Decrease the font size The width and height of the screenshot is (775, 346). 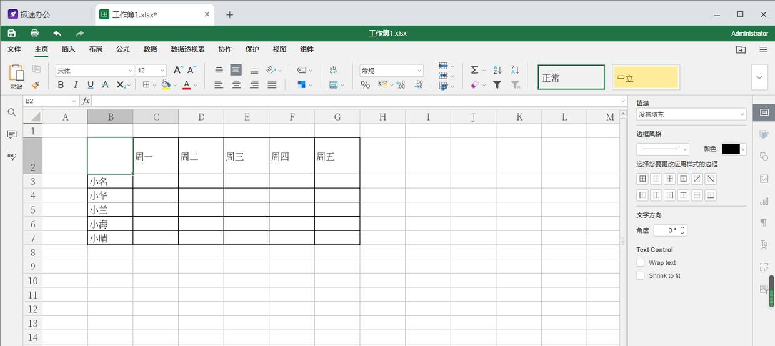(193, 70)
